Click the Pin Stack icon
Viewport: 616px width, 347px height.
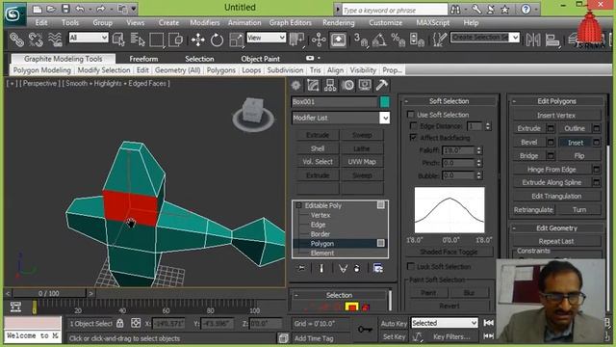[301, 268]
